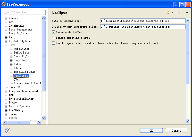Click the Path to decompiler field

click(143, 21)
